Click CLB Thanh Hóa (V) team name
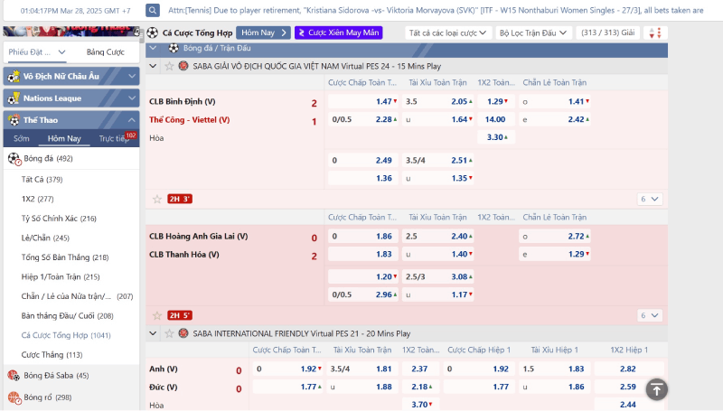 pyautogui.click(x=184, y=255)
